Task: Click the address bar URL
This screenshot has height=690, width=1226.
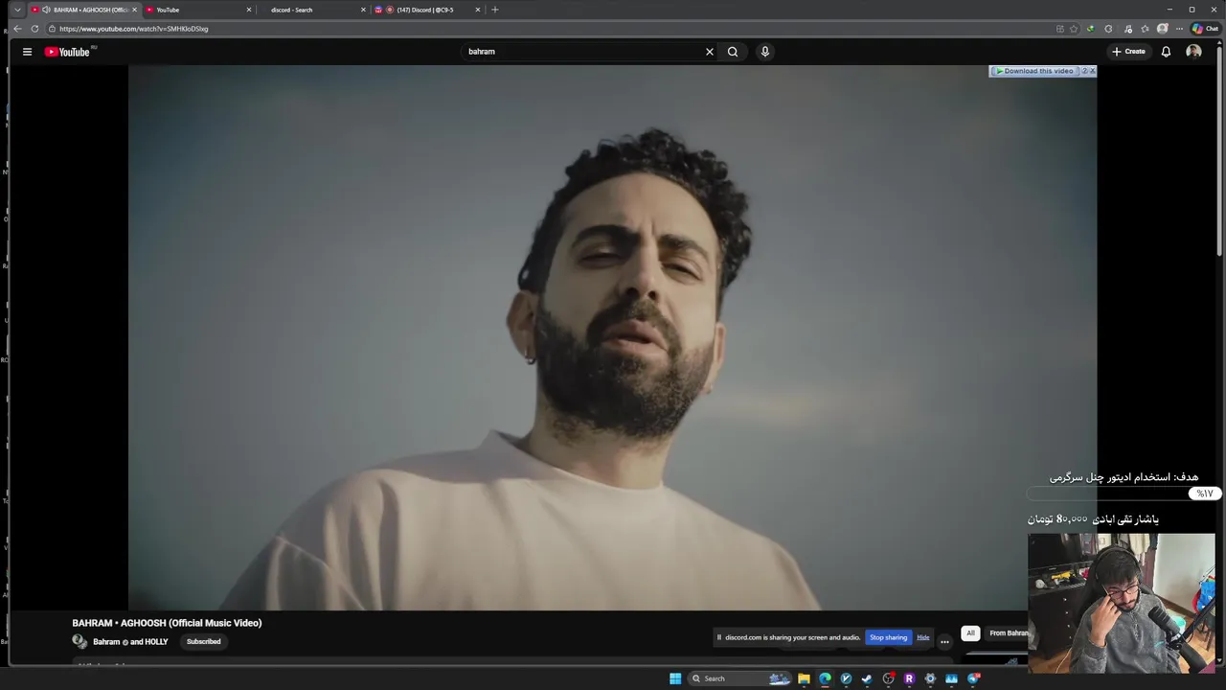Action: click(x=134, y=29)
